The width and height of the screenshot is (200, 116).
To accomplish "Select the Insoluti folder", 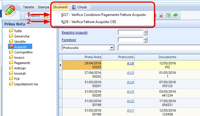I will [x=17, y=73].
